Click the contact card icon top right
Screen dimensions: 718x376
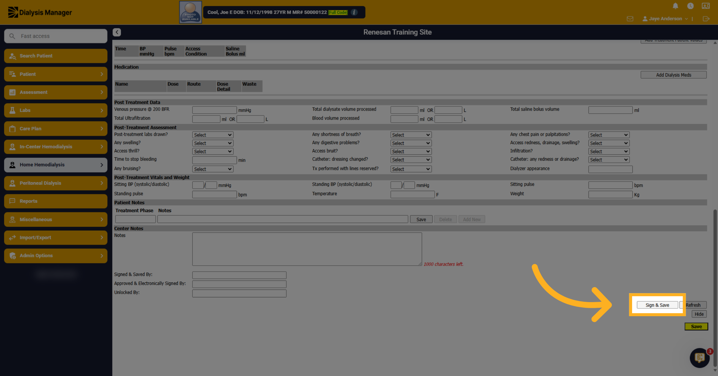click(706, 6)
